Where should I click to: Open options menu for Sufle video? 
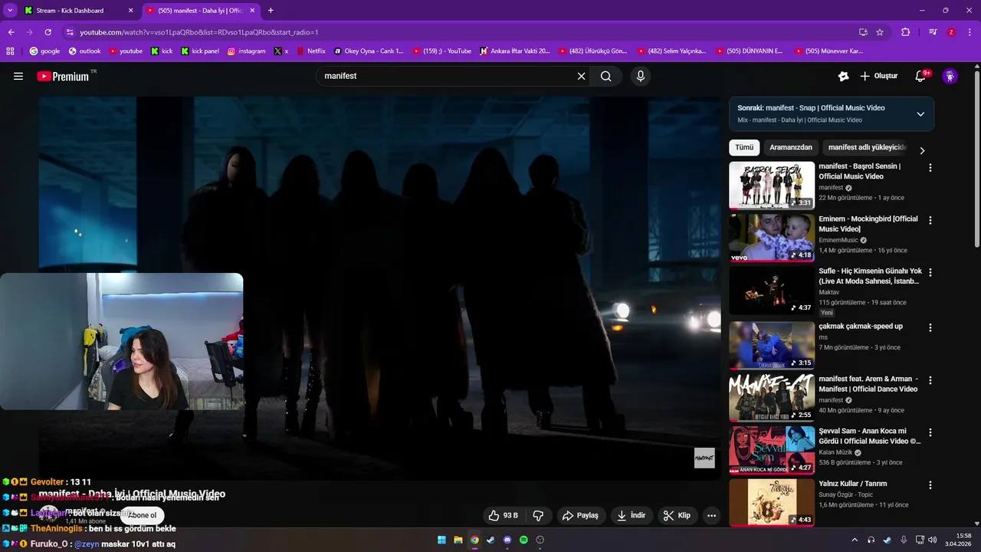point(930,272)
